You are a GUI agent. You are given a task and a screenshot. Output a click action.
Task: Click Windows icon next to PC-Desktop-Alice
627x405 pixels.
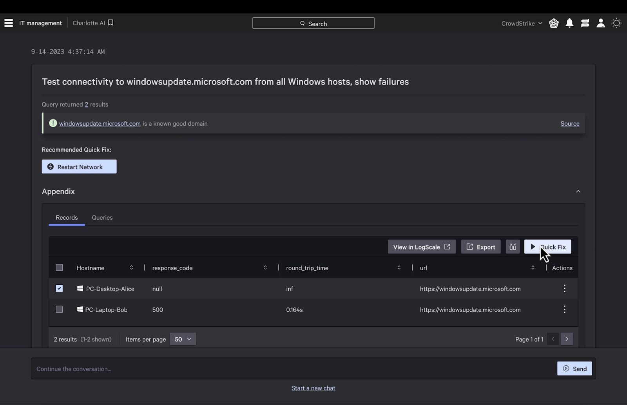(x=80, y=288)
